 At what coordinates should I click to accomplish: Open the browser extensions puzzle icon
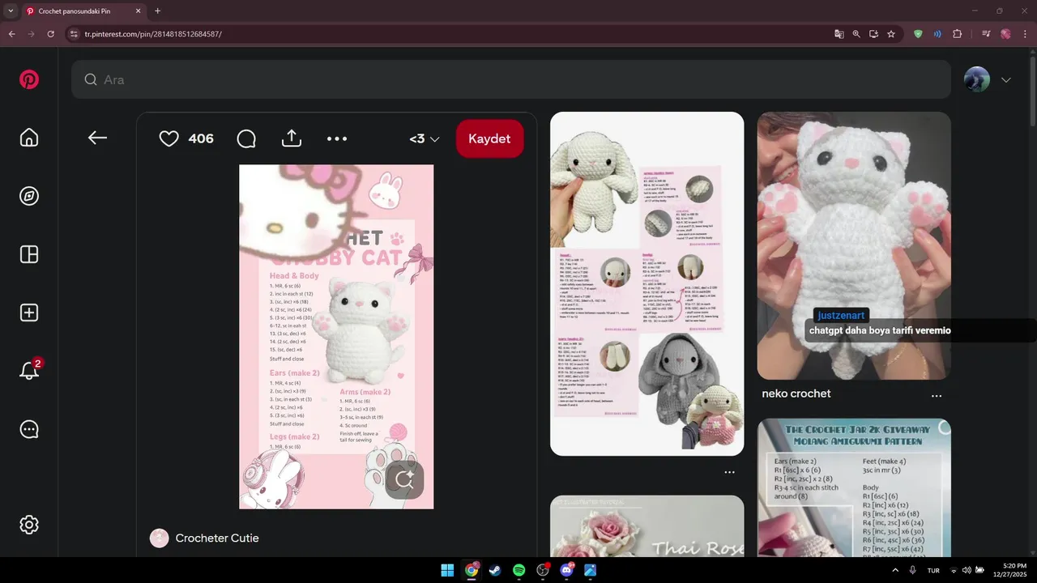tap(958, 34)
